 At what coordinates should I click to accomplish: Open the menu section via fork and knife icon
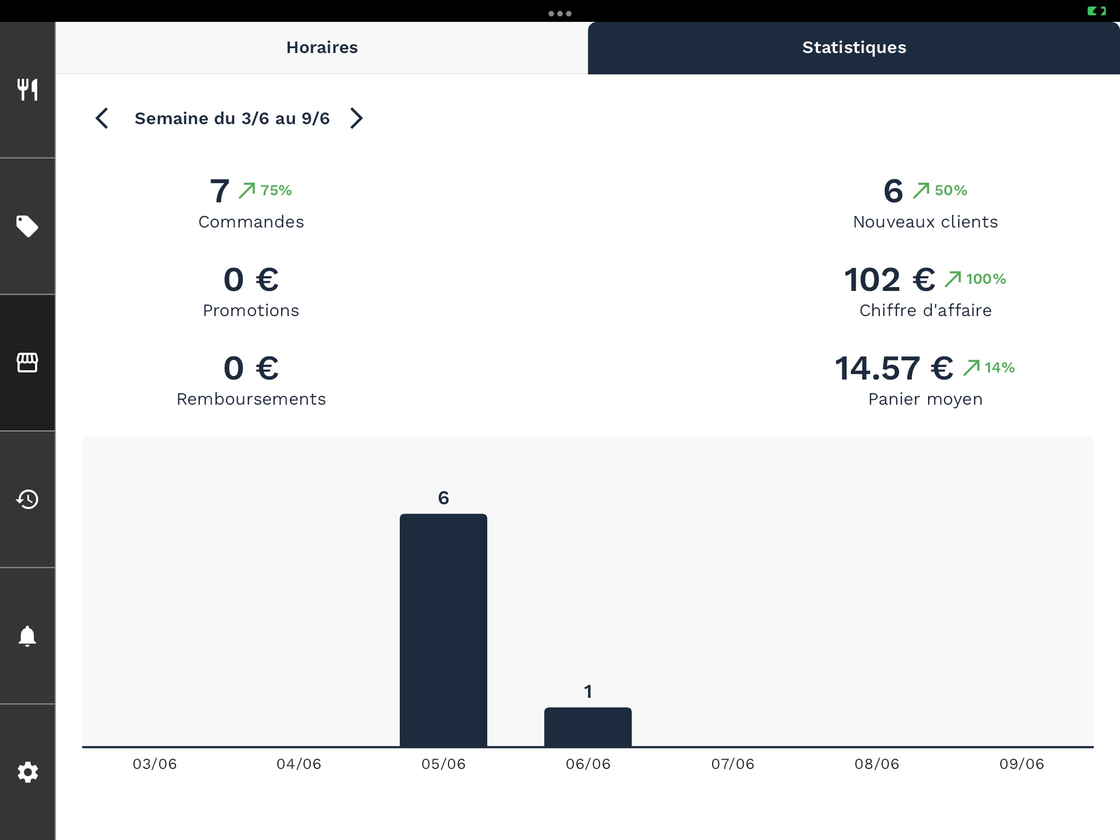(x=27, y=90)
